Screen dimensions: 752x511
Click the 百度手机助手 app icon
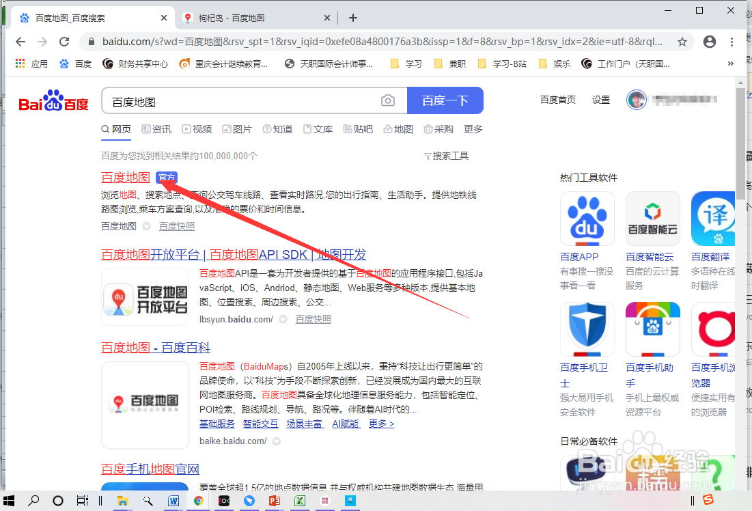coord(653,329)
